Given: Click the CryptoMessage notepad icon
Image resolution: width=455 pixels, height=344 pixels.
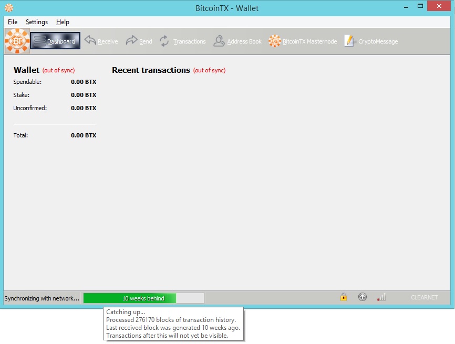Looking at the screenshot, I should [x=349, y=41].
